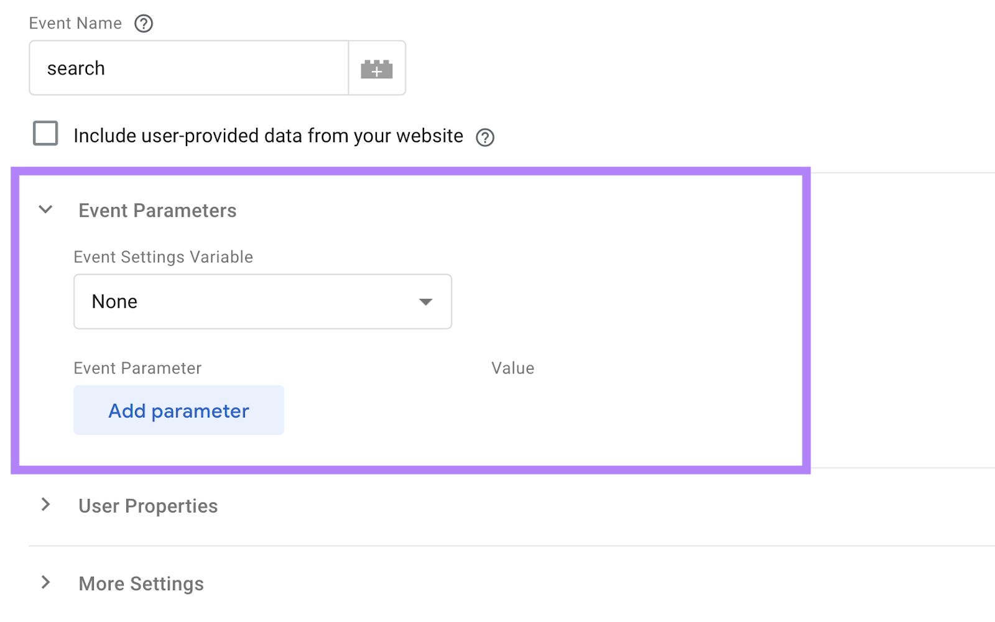Click the dropdown arrow beside None
995x622 pixels.
[426, 302]
